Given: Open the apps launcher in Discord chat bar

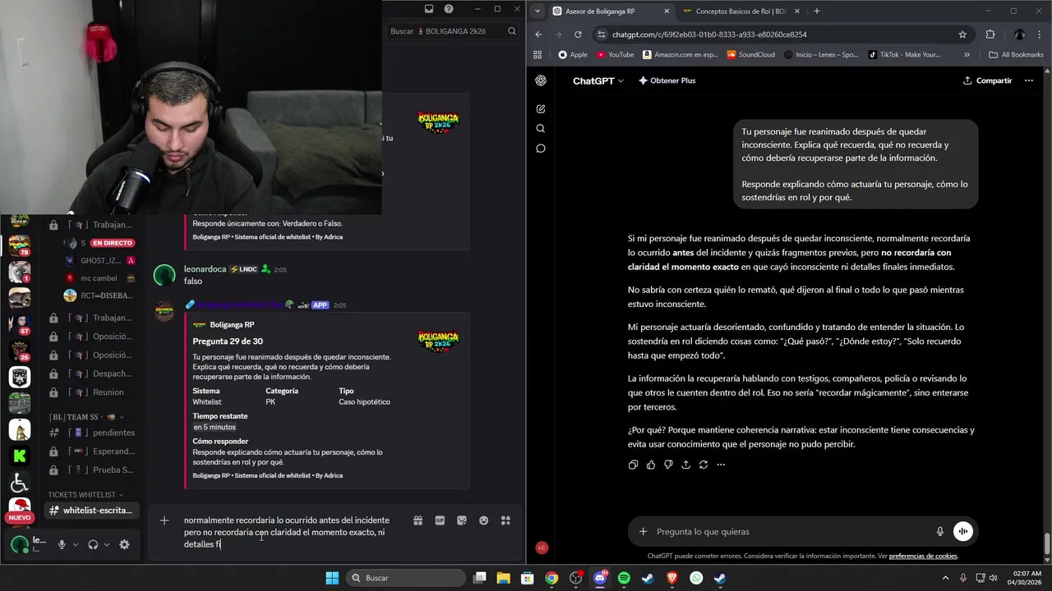Looking at the screenshot, I should coord(505,520).
